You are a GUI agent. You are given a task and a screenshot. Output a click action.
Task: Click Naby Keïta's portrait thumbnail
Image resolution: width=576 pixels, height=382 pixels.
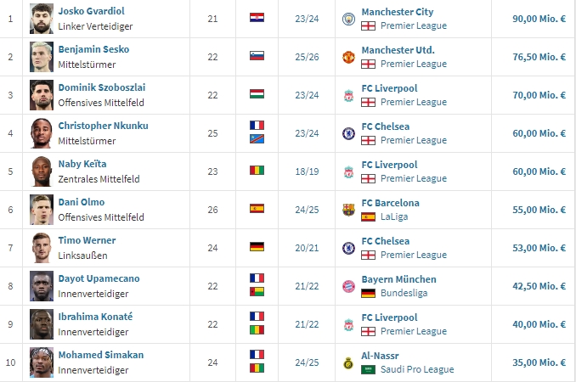42,171
